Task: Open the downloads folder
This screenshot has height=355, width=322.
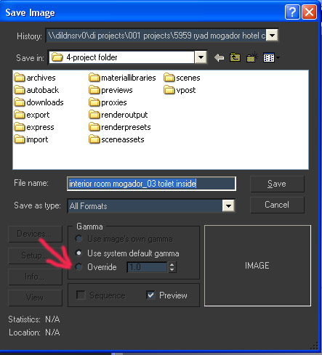Action: [x=39, y=102]
